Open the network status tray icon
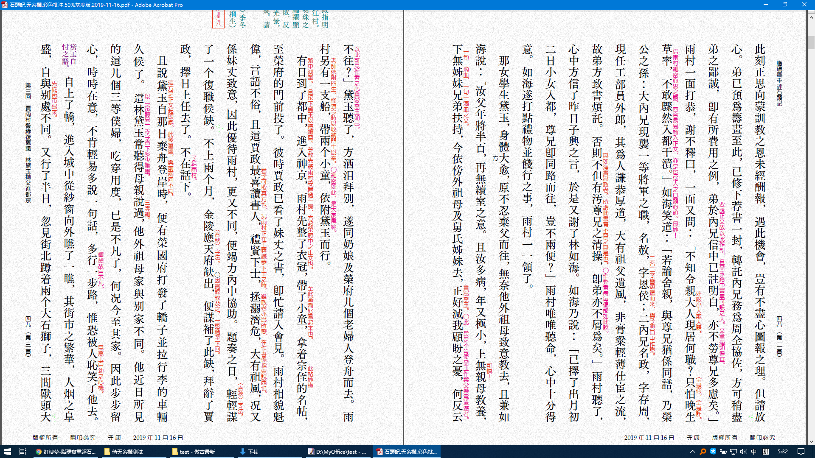The image size is (815, 458). tap(733, 452)
